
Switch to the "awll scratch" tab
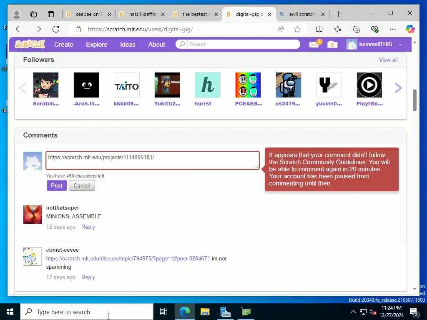(302, 14)
